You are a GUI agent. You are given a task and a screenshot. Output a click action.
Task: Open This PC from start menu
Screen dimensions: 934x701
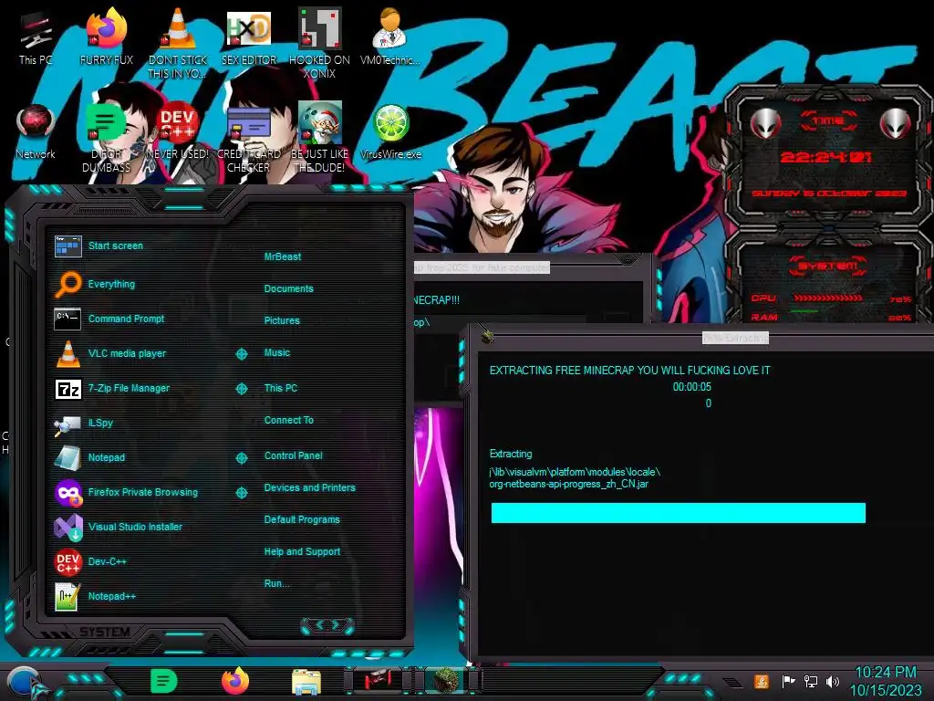pos(281,388)
